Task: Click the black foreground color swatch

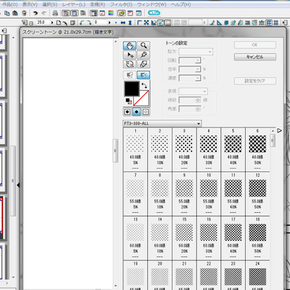Action: pyautogui.click(x=131, y=88)
